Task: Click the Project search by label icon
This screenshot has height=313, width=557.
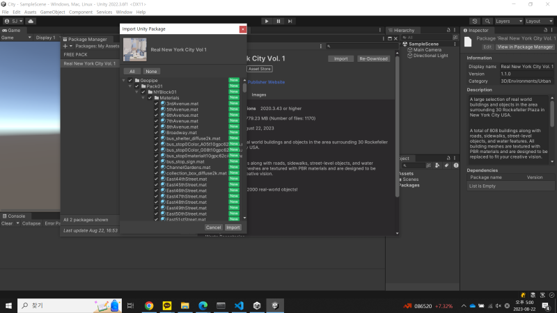Action: pos(446,166)
